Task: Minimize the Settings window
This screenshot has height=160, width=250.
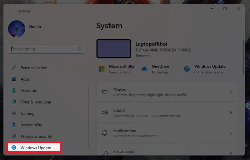Action: pos(212,9)
